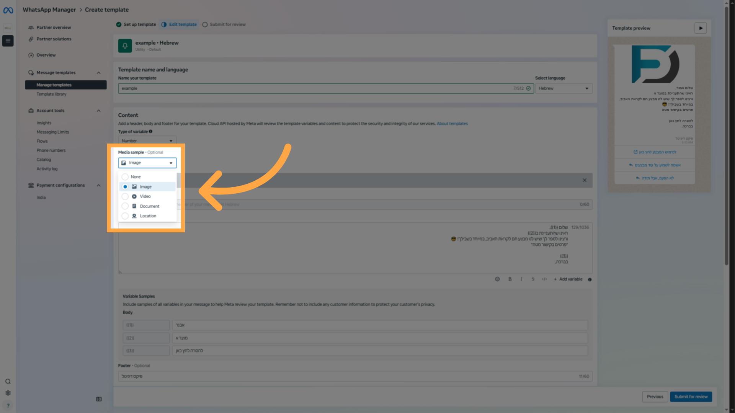Click sample value field for variable {{3}}
The width and height of the screenshot is (735, 413).
pos(380,351)
